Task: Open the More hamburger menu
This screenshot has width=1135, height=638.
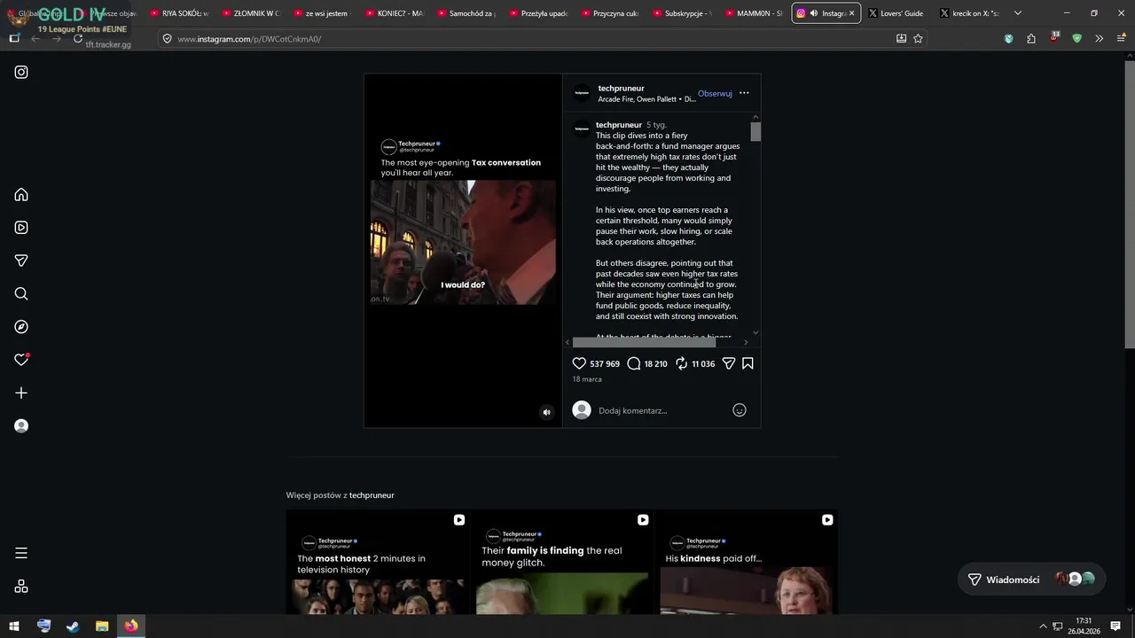Action: 21,553
